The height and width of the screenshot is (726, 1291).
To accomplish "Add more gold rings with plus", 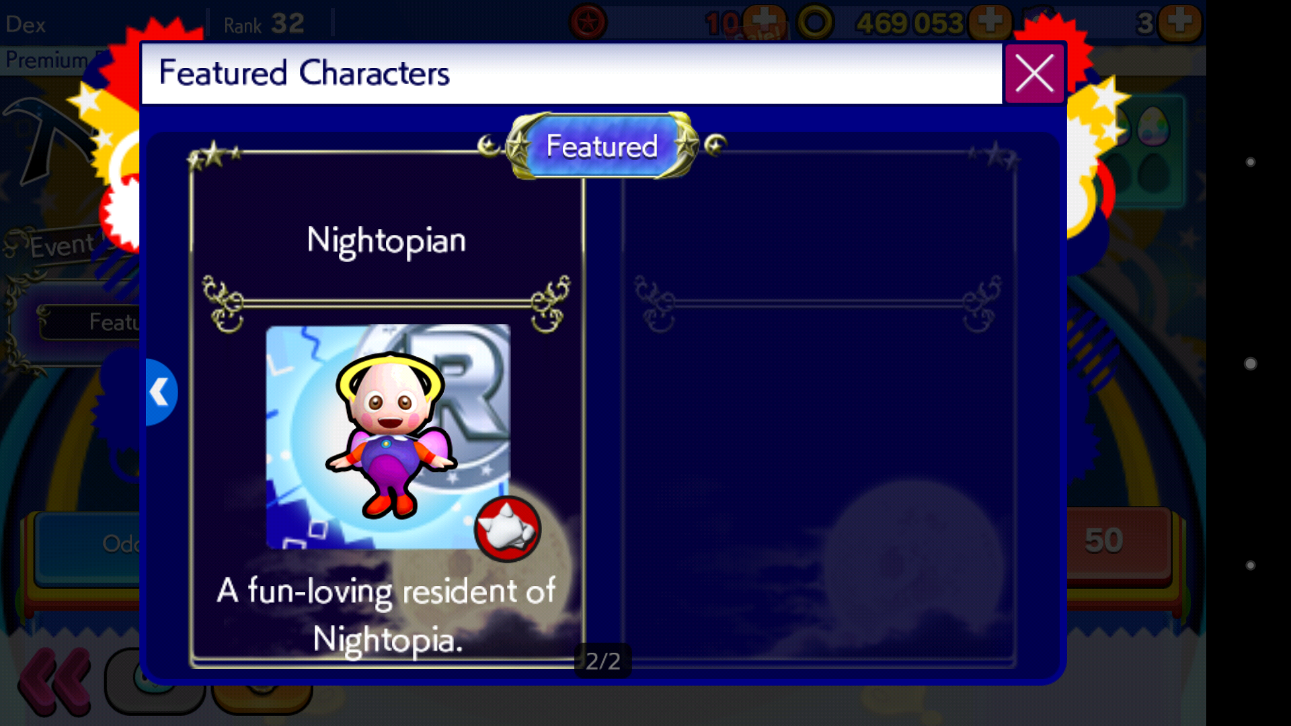I will pyautogui.click(x=990, y=23).
